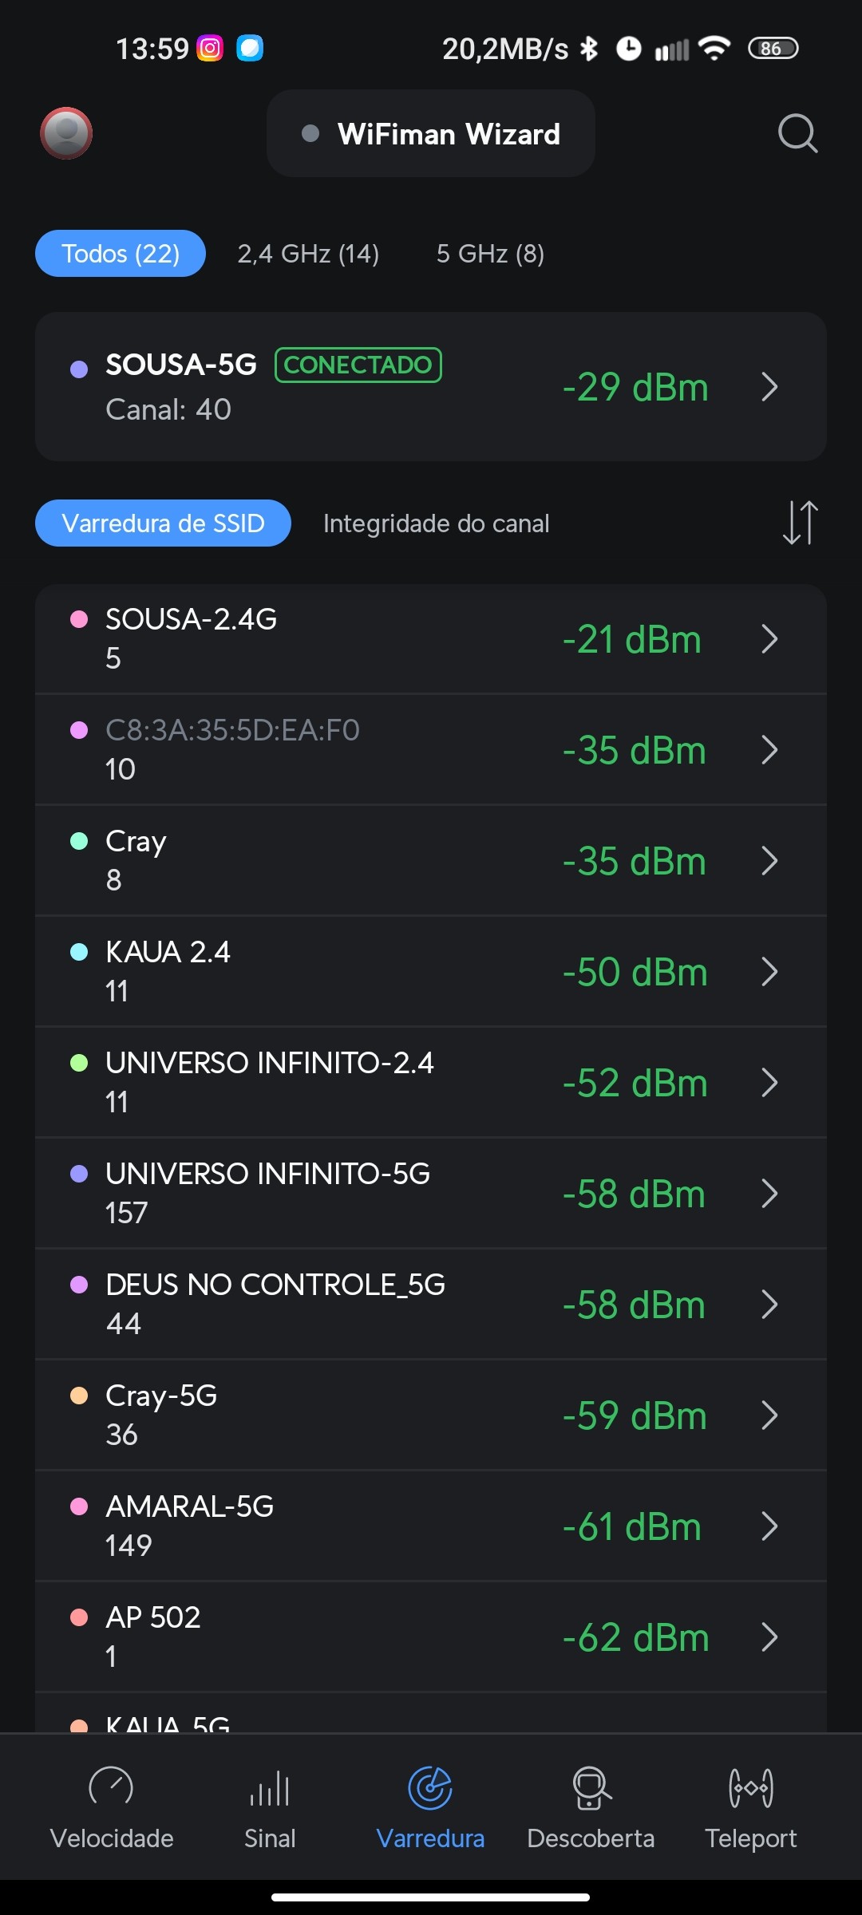The width and height of the screenshot is (862, 1915).
Task: Expand SOUSA-2.4G network details chevron
Action: click(x=769, y=639)
